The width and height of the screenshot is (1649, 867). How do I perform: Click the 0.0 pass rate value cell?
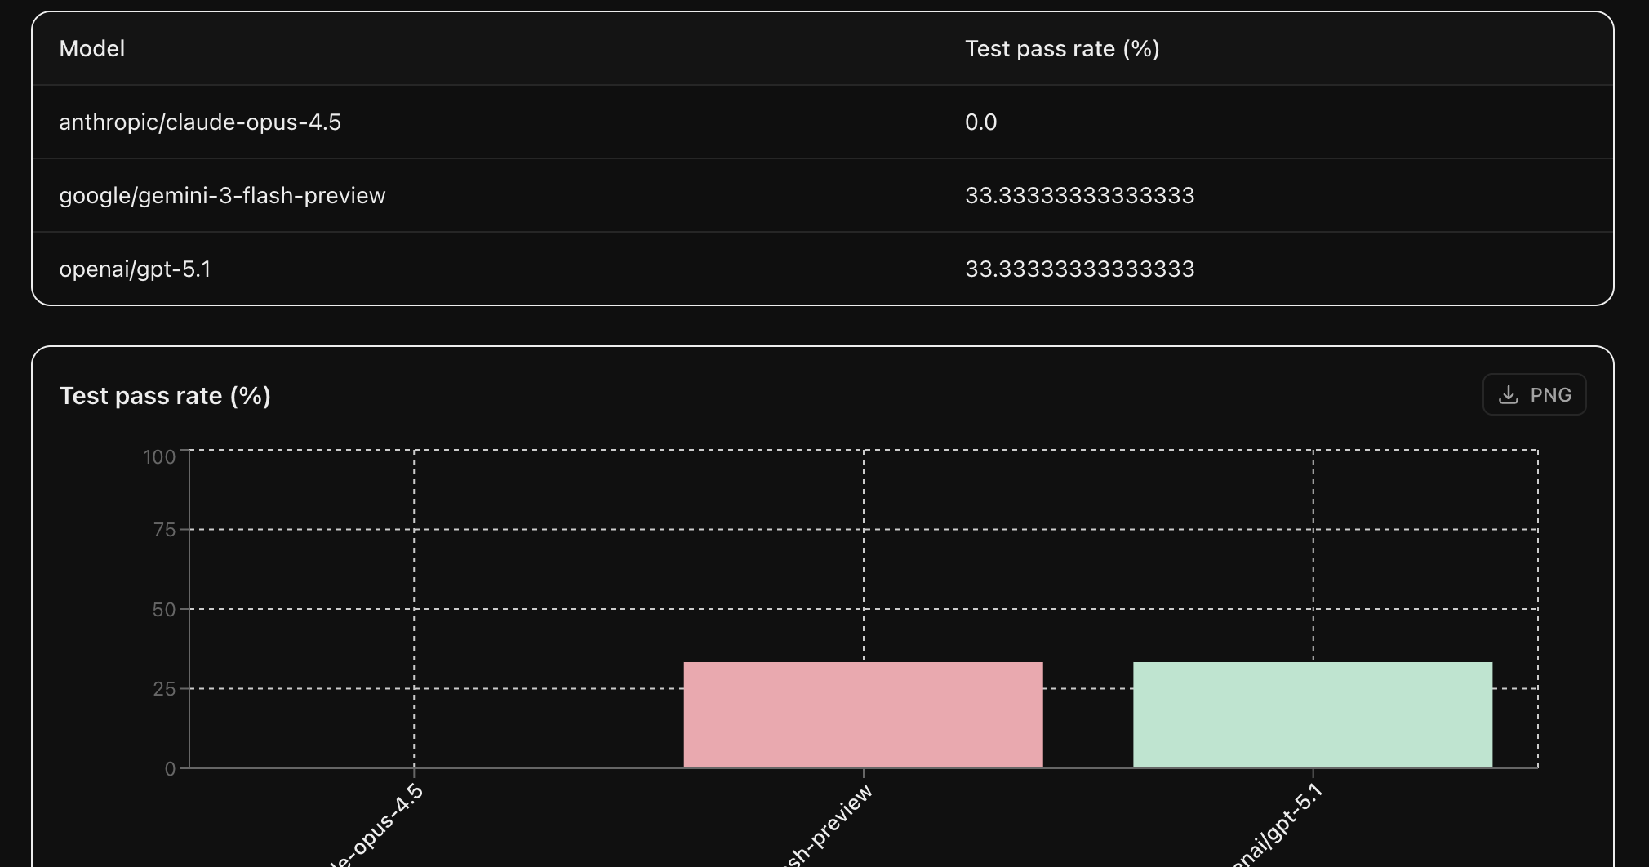980,122
